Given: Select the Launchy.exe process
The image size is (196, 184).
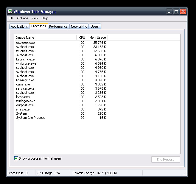Looking at the screenshot, I should (x=61, y=59).
